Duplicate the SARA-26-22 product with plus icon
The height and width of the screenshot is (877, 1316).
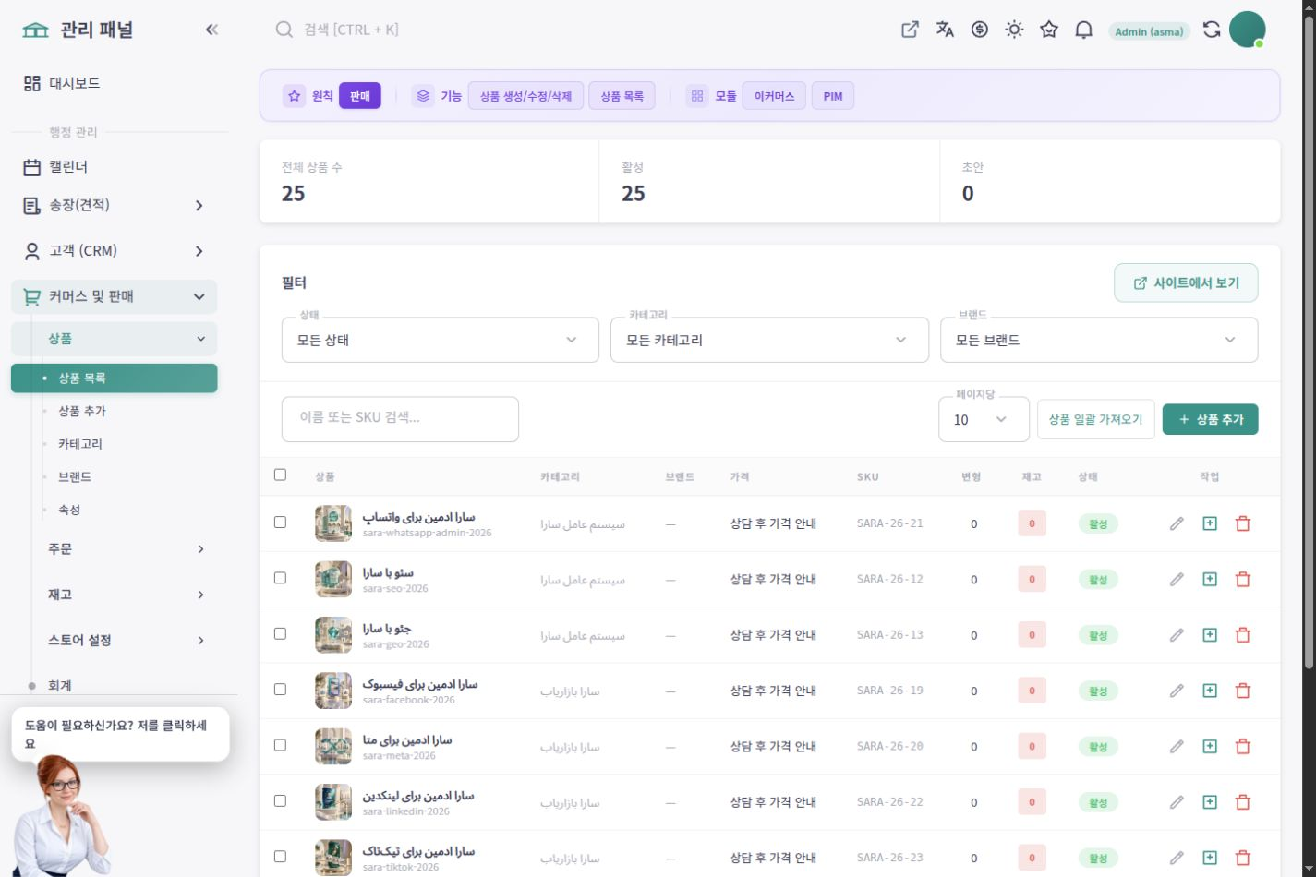[x=1210, y=802]
